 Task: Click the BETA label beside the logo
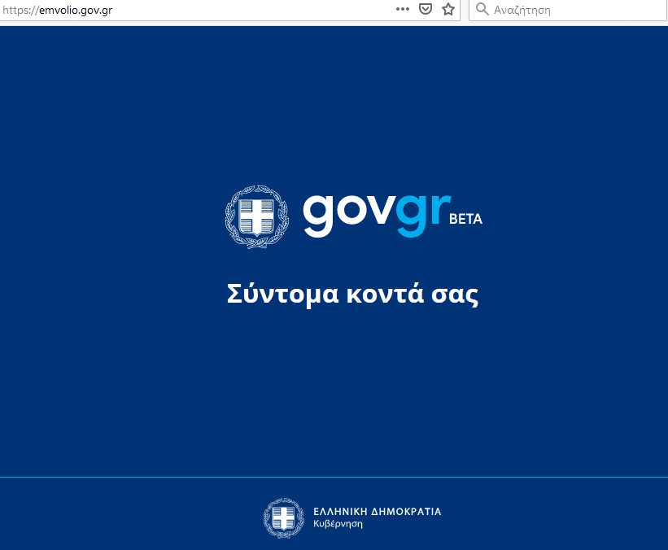(x=465, y=219)
